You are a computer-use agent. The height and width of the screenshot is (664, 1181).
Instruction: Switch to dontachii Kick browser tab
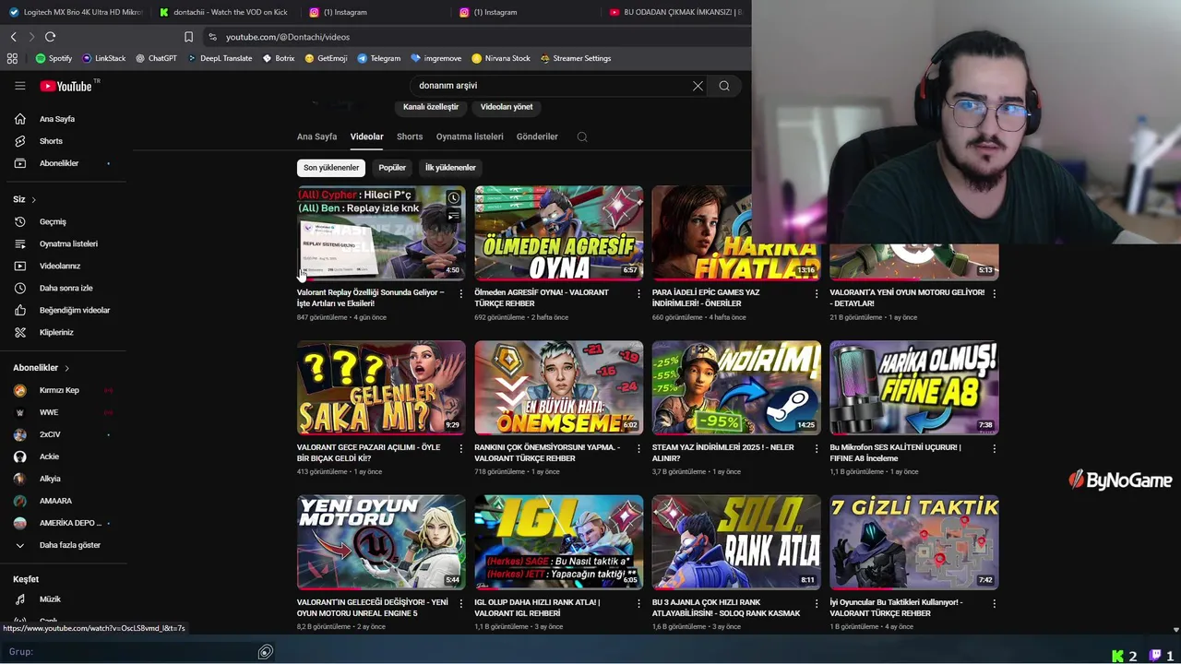tap(225, 12)
